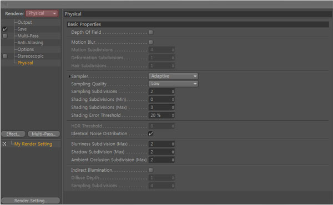This screenshot has width=333, height=205.
Task: Select the Physical tree item
Action: pyautogui.click(x=26, y=63)
